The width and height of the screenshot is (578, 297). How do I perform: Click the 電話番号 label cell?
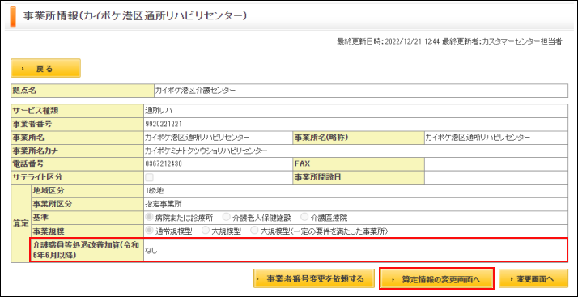[x=78, y=164]
